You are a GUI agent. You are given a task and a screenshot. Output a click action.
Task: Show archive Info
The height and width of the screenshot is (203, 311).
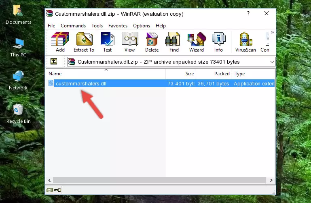coord(218,42)
